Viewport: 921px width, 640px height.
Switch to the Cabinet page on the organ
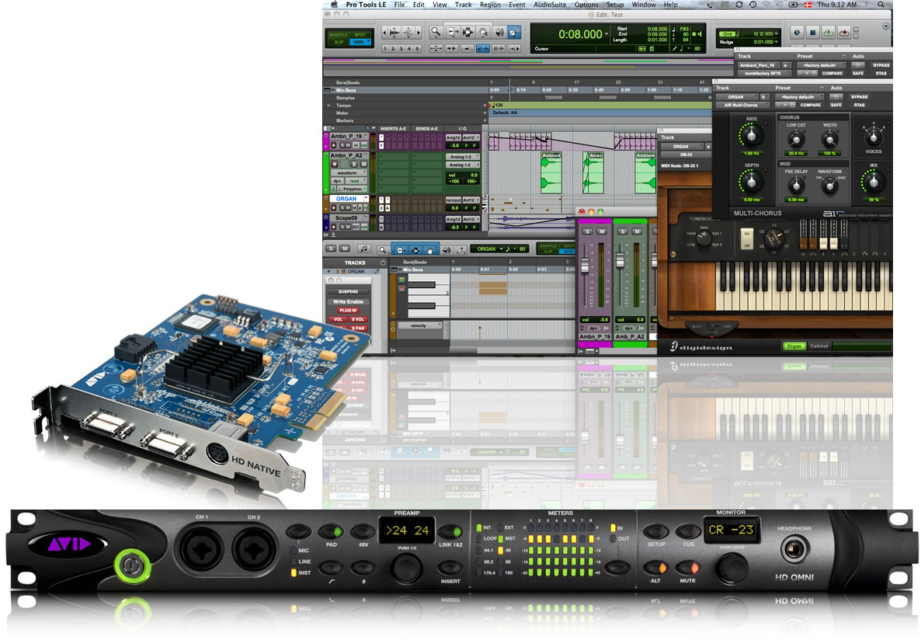[x=819, y=346]
